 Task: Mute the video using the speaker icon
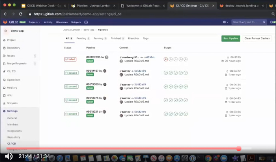pyautogui.click(x=9, y=156)
